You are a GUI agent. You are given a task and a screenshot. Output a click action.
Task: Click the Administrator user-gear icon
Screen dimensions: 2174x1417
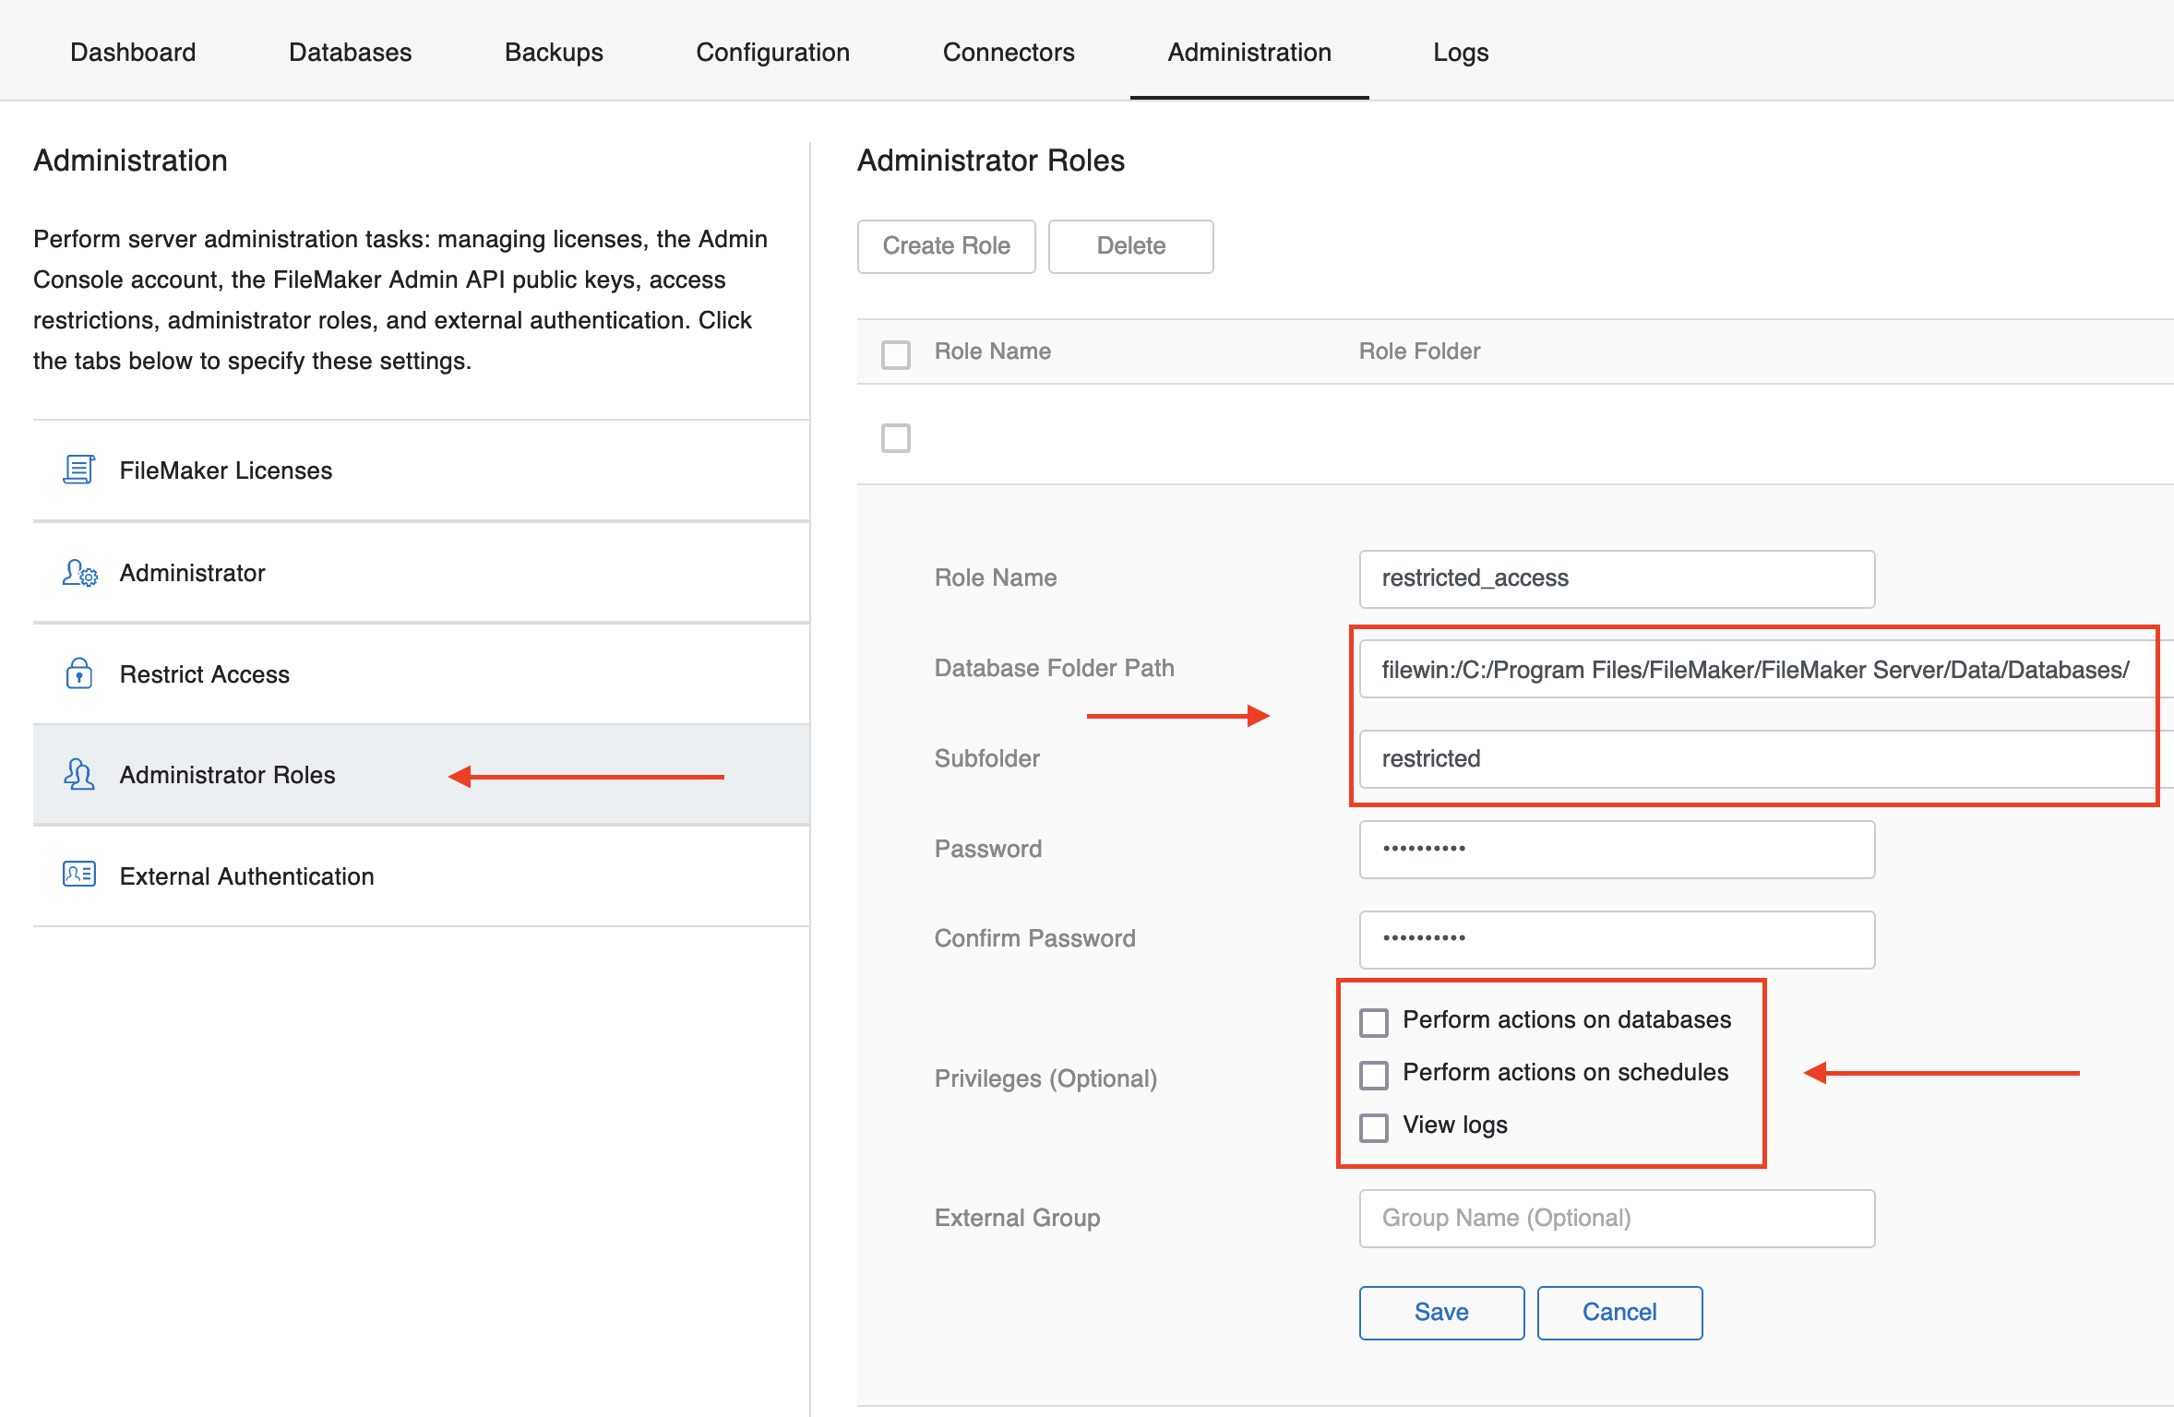[79, 572]
